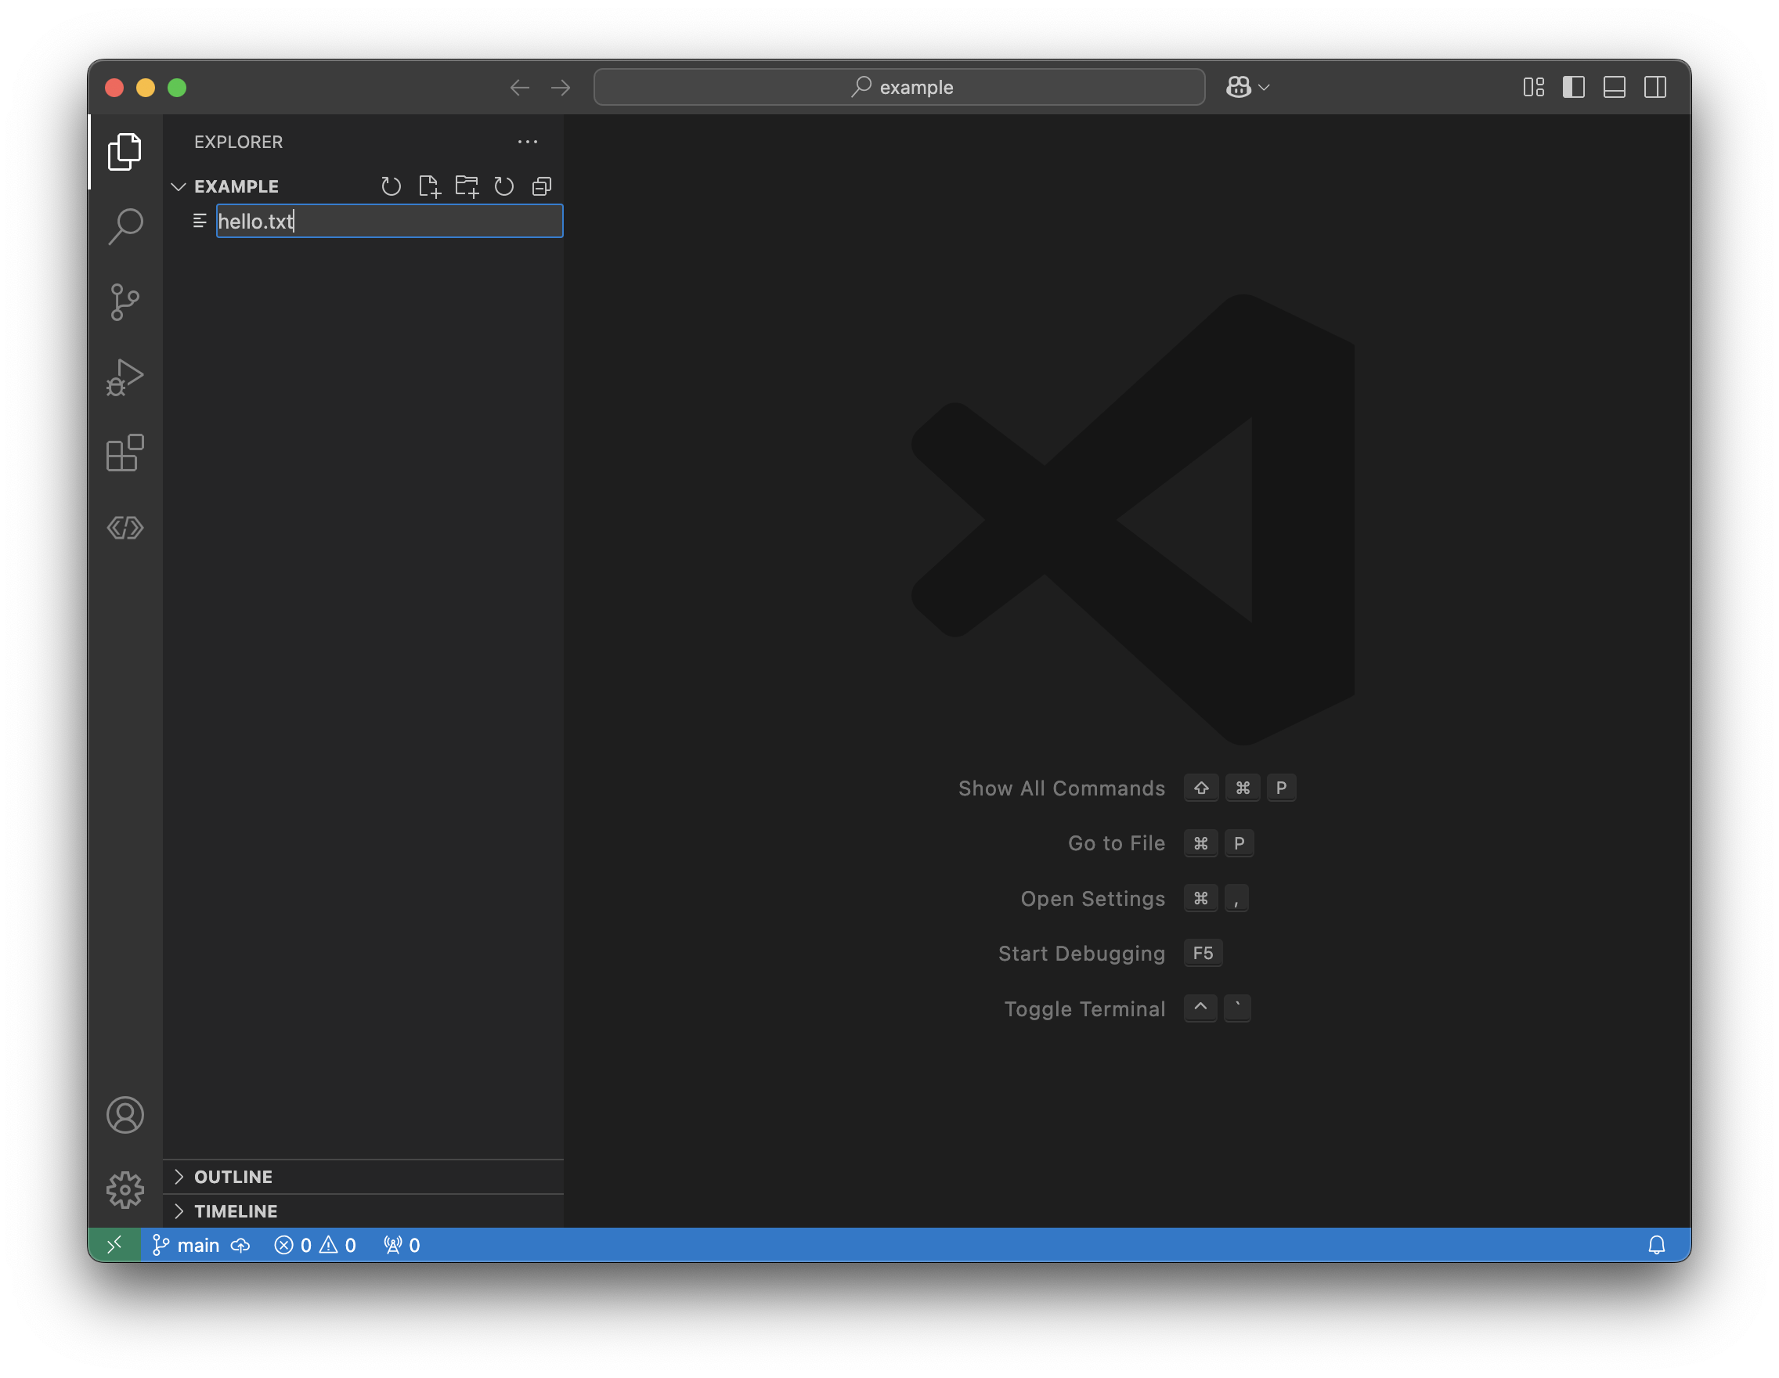Viewport: 1779px width, 1378px height.
Task: Open the Accounts menu icon
Action: [124, 1115]
